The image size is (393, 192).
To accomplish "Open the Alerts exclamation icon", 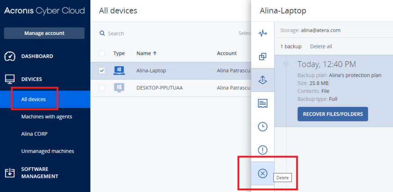I will 263,150.
